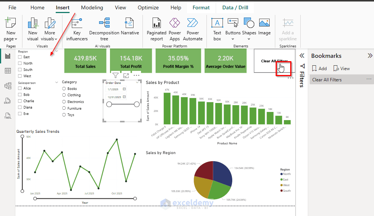Check the West region checkbox
Viewport: 374px width, 216px height.
(20, 76)
